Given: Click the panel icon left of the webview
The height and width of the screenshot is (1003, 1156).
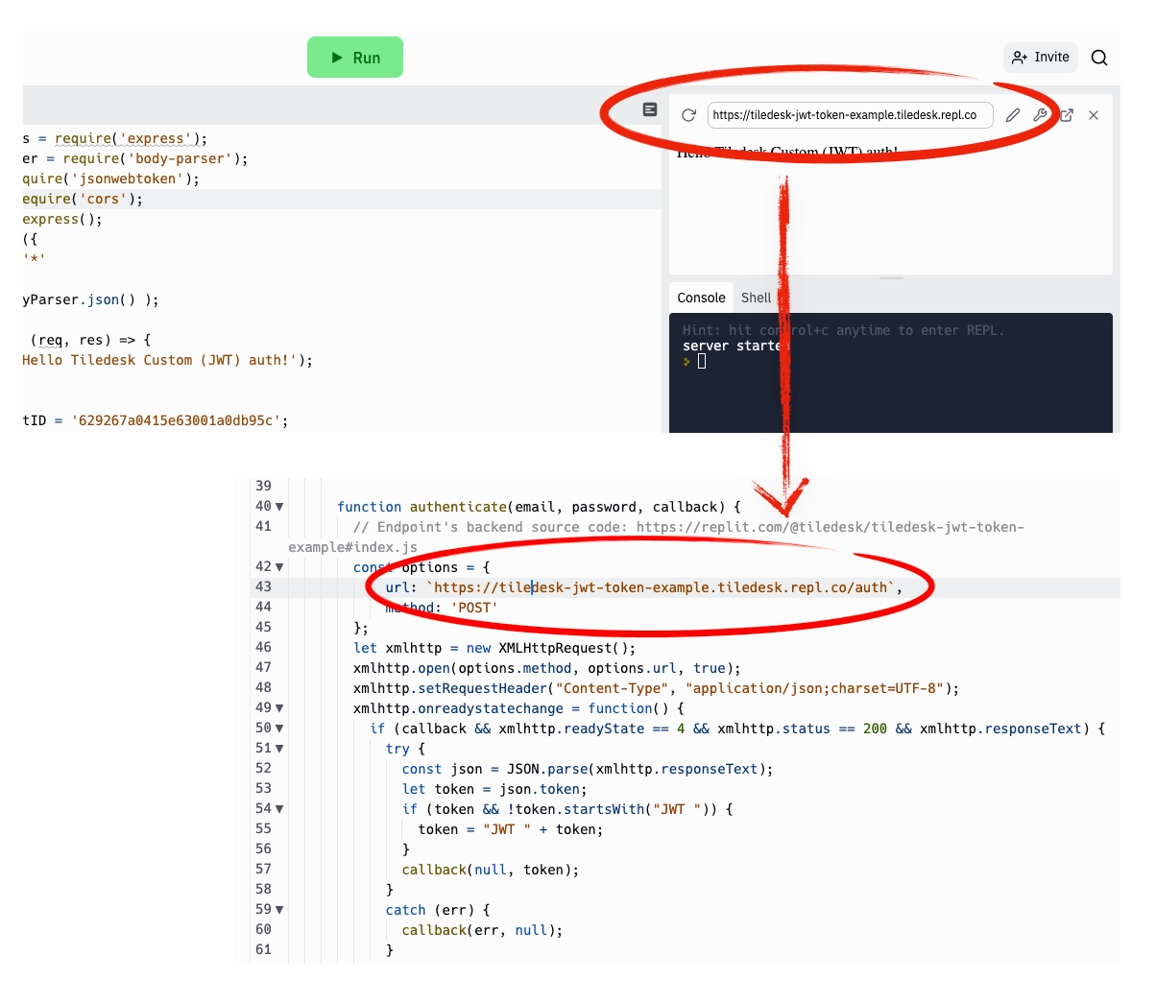Looking at the screenshot, I should click(650, 109).
